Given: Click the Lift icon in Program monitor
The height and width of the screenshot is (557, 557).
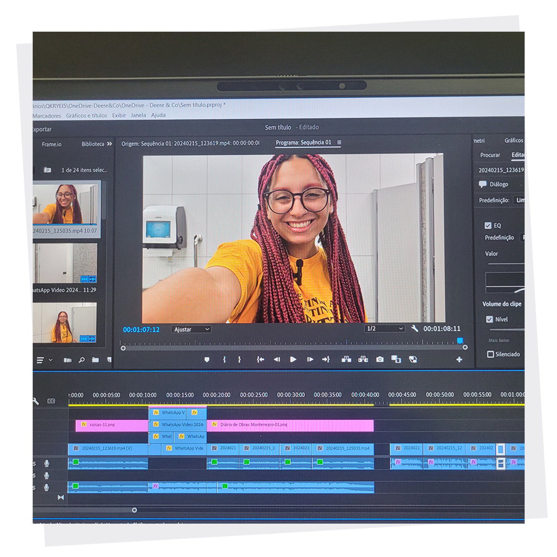Looking at the screenshot, I should [346, 359].
